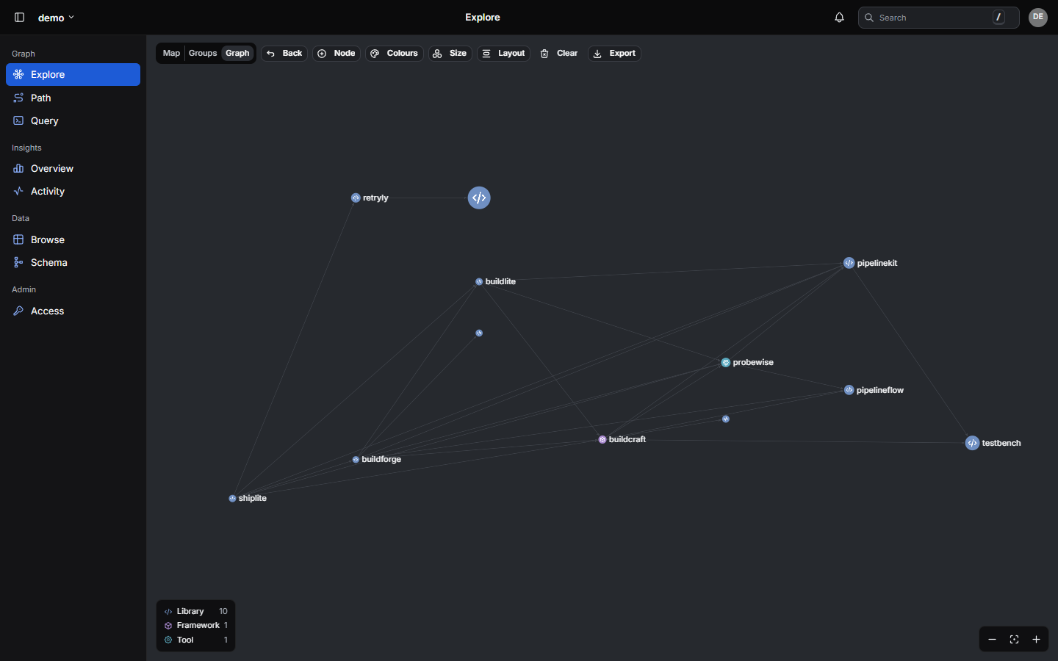1058x661 pixels.
Task: Zoom in with the plus button
Action: pos(1036,640)
